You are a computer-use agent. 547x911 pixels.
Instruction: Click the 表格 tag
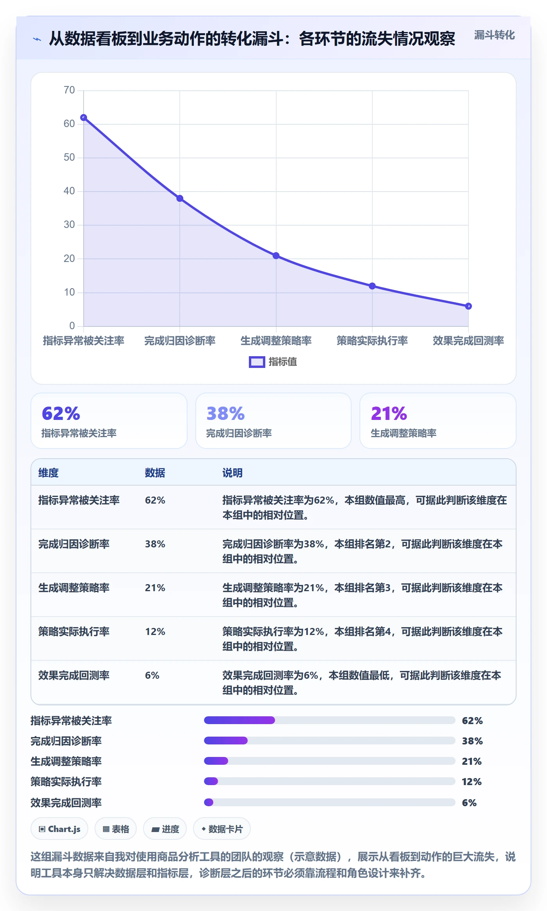coord(116,829)
